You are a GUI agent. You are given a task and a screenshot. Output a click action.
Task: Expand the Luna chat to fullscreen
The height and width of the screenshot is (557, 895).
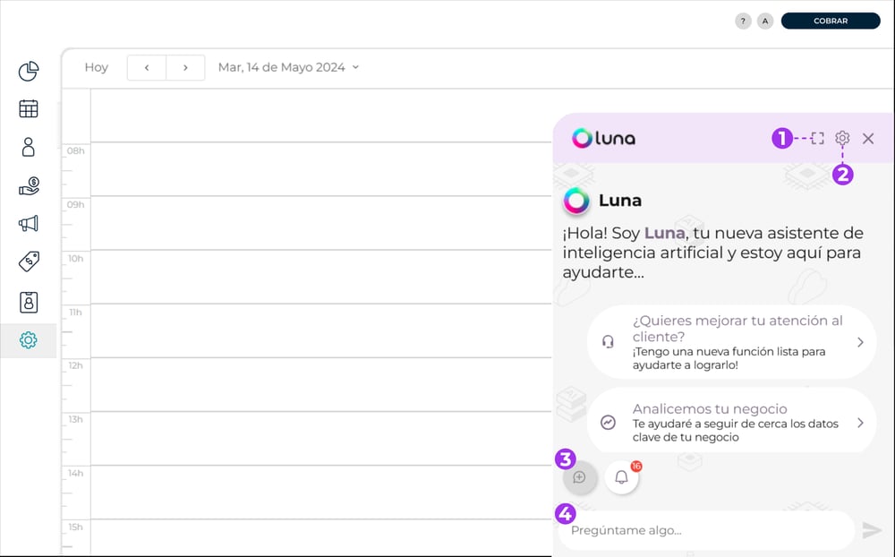tap(817, 138)
